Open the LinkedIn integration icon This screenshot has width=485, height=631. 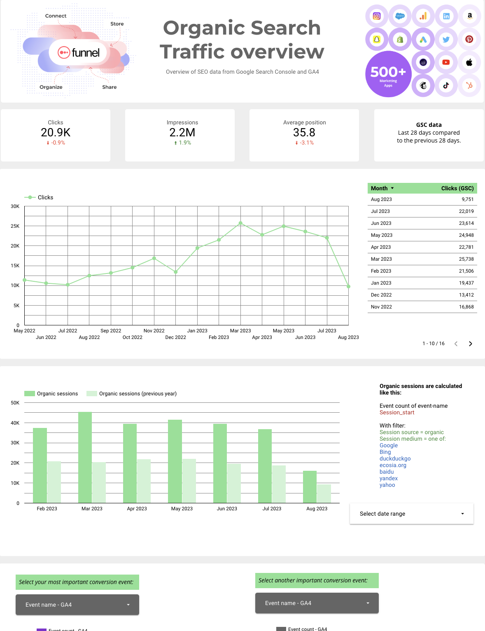(446, 16)
